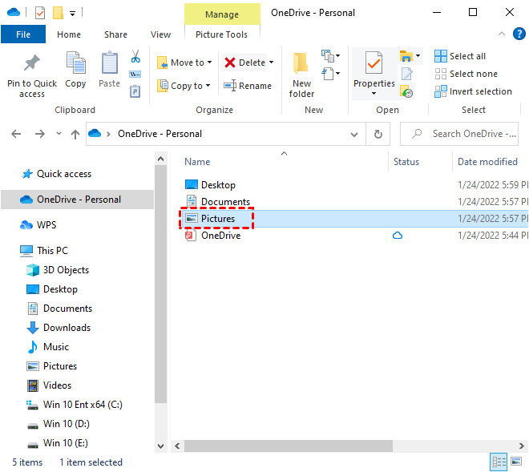
Task: Click the Pin to Quick access icon
Action: tap(31, 66)
